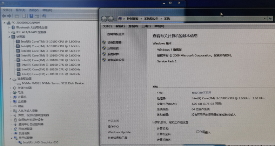Click shield icon beside 系统保护

104,54
